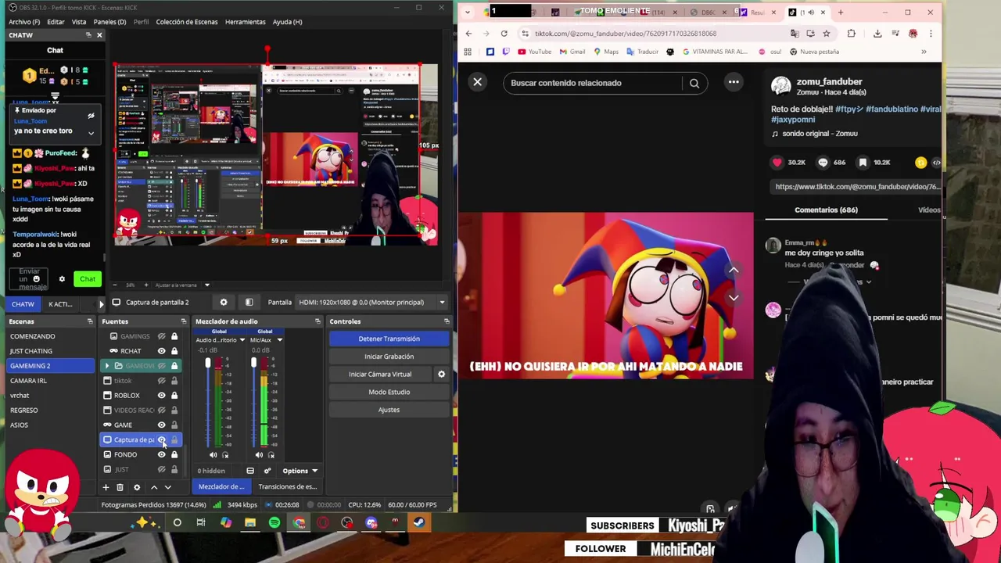1001x563 pixels.
Task: Close the TikTok video viewer with X
Action: click(477, 82)
